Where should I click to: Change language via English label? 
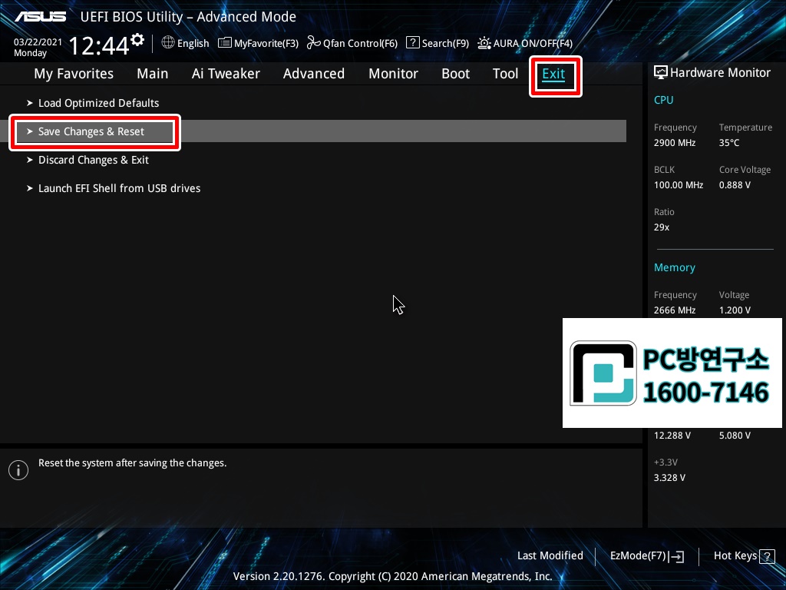[x=193, y=44]
